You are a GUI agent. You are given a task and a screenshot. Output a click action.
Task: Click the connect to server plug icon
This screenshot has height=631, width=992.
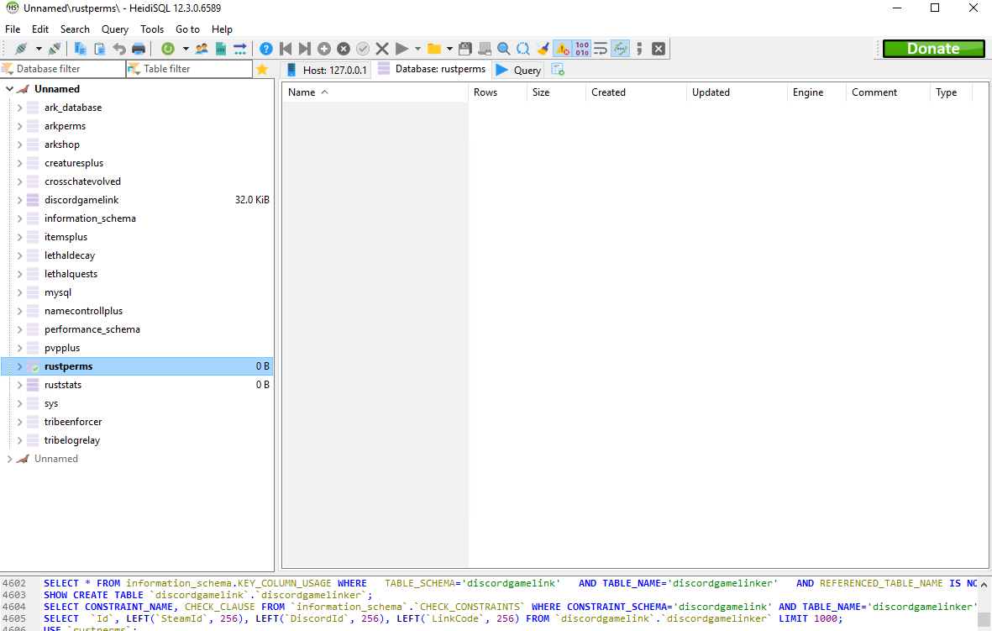[21, 49]
